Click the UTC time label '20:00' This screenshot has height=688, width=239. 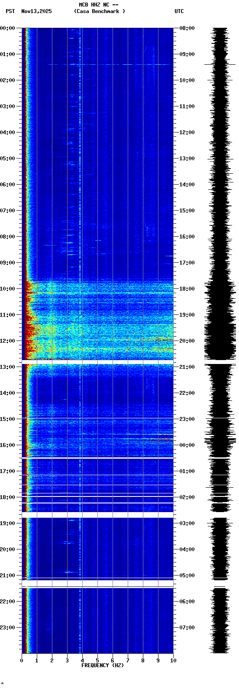(187, 341)
